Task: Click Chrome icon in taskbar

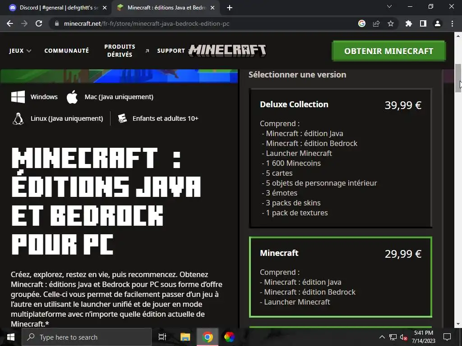Action: (x=208, y=337)
